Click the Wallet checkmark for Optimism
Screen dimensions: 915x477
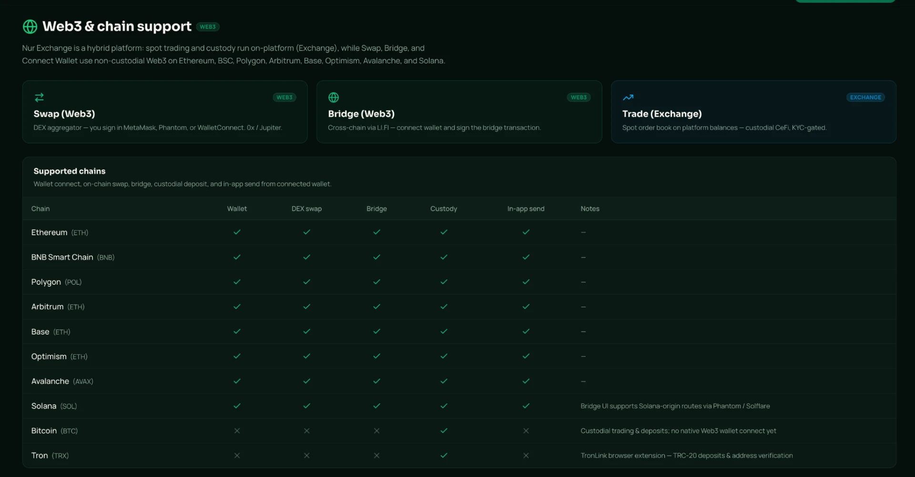(237, 356)
